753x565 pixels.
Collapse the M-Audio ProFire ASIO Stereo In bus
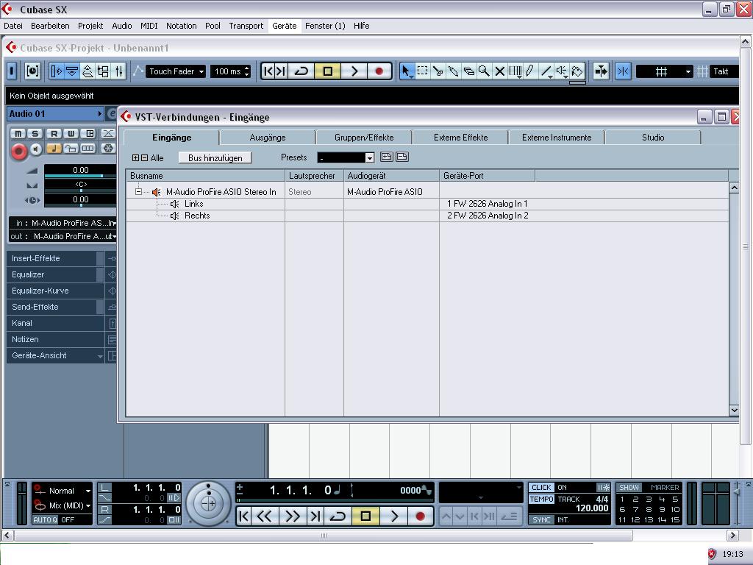click(x=138, y=192)
